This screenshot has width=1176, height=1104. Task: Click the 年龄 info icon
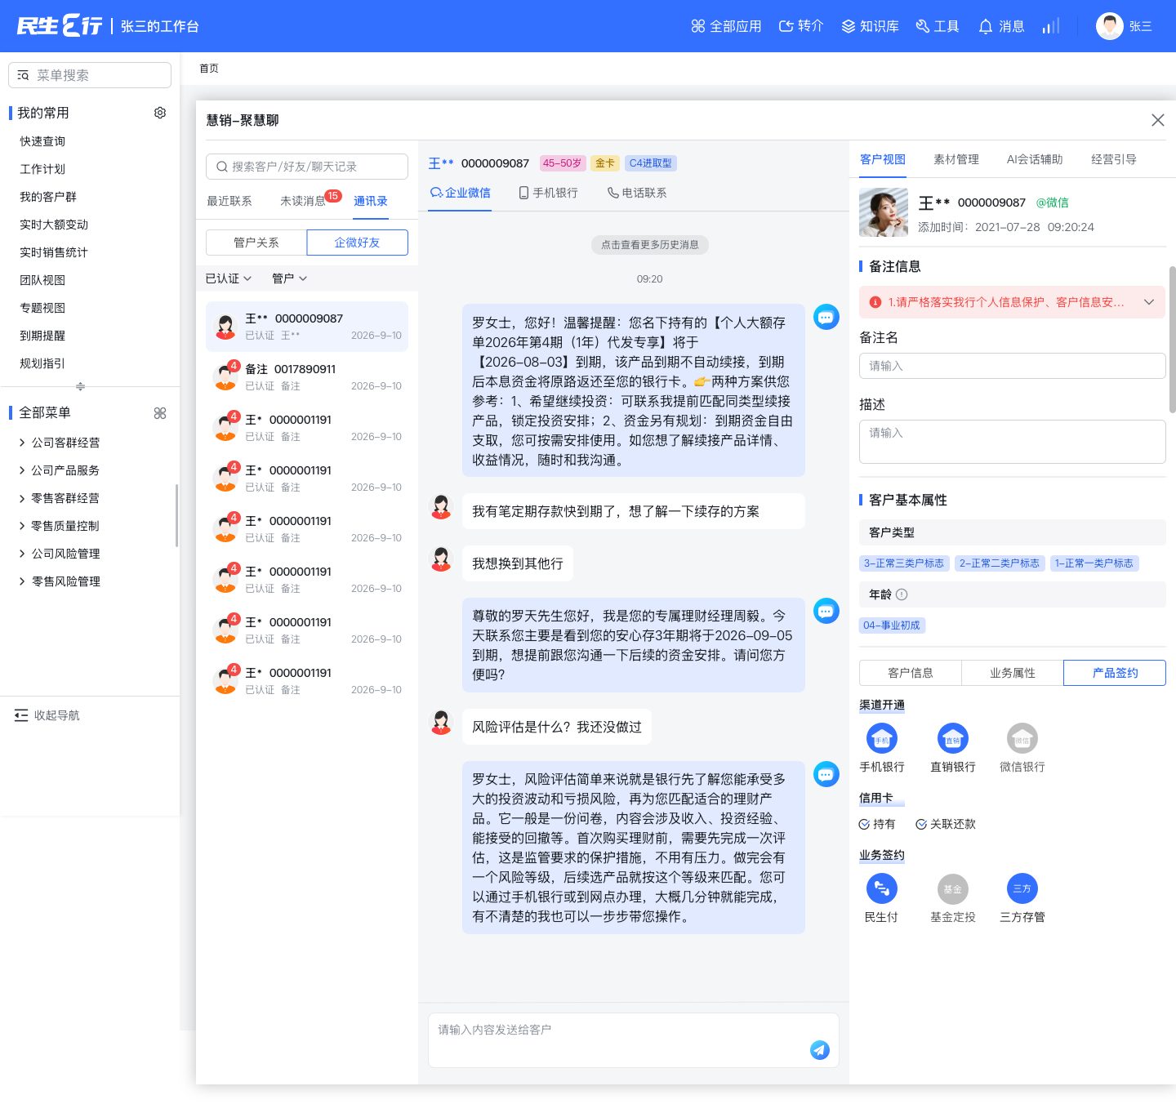[902, 594]
